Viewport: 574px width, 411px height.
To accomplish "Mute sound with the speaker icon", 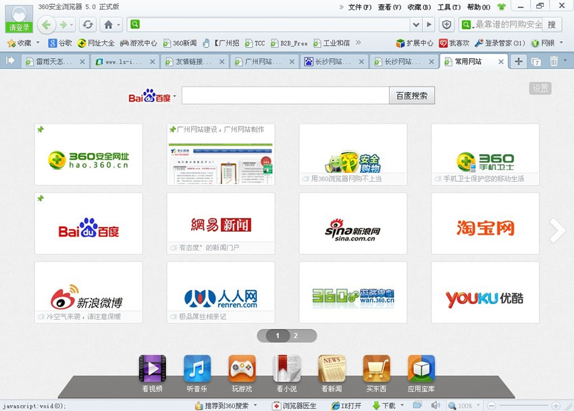I will pyautogui.click(x=436, y=405).
